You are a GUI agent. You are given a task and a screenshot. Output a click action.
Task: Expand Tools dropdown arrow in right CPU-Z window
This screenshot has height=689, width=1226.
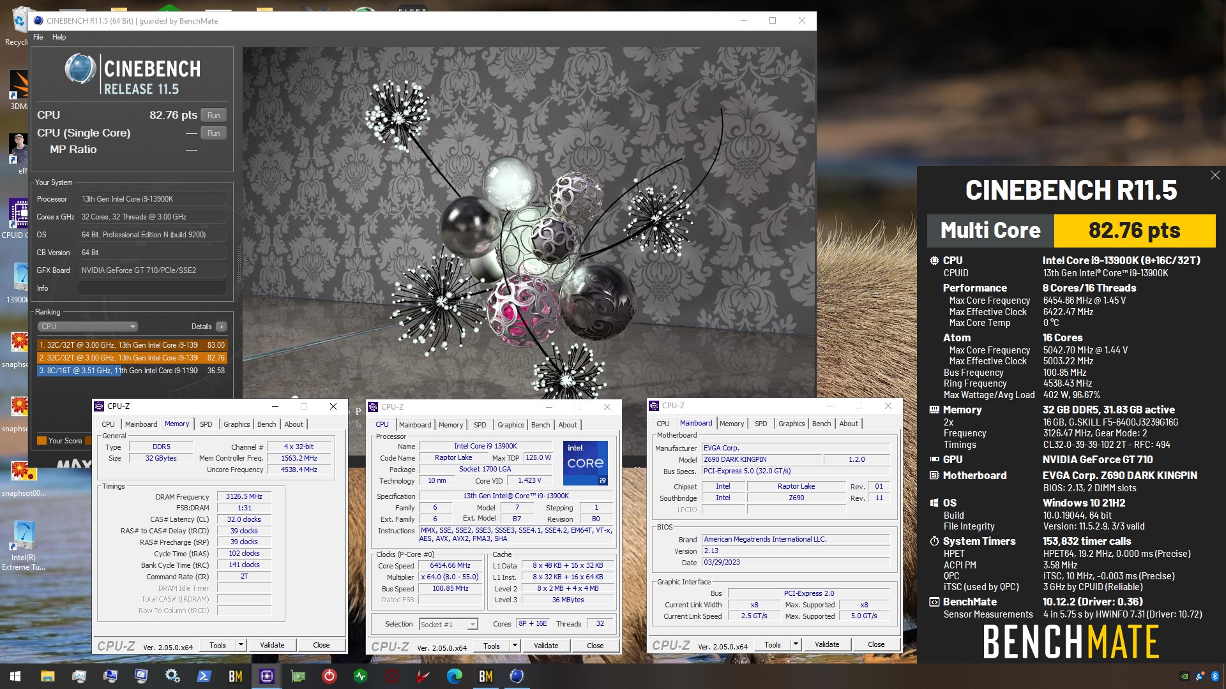(x=796, y=645)
